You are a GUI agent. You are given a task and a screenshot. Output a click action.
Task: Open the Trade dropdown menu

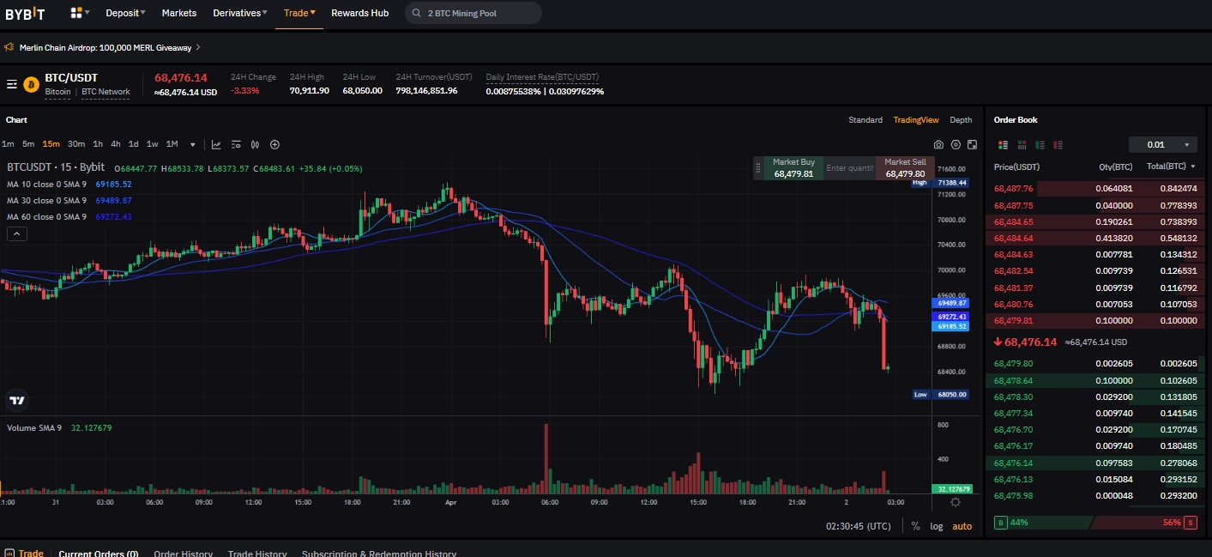299,13
